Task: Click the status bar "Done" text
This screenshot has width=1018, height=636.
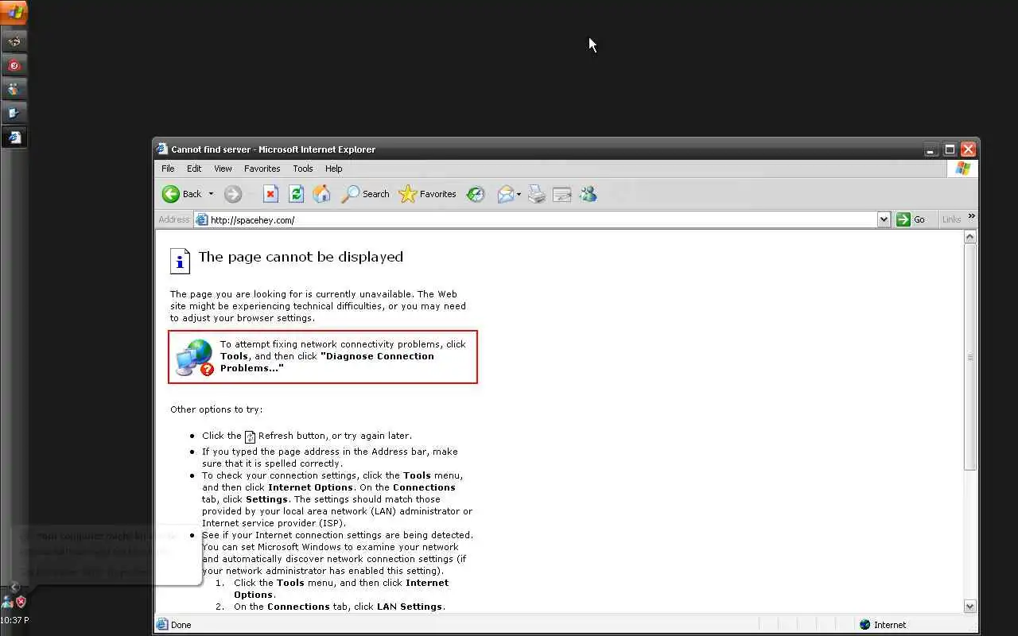Action: point(181,625)
